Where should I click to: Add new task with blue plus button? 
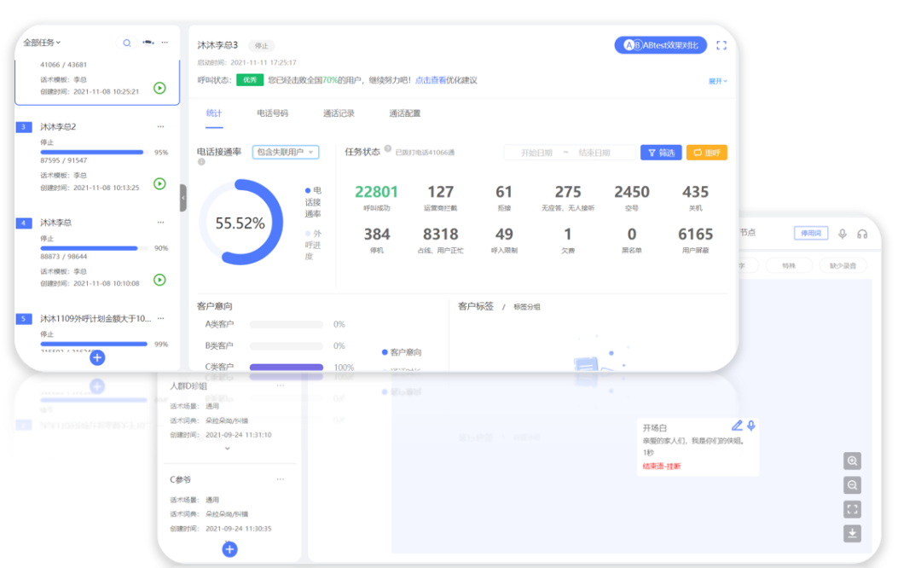[97, 357]
